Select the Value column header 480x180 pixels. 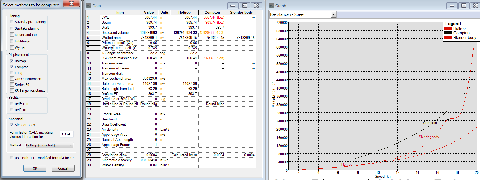pos(149,13)
